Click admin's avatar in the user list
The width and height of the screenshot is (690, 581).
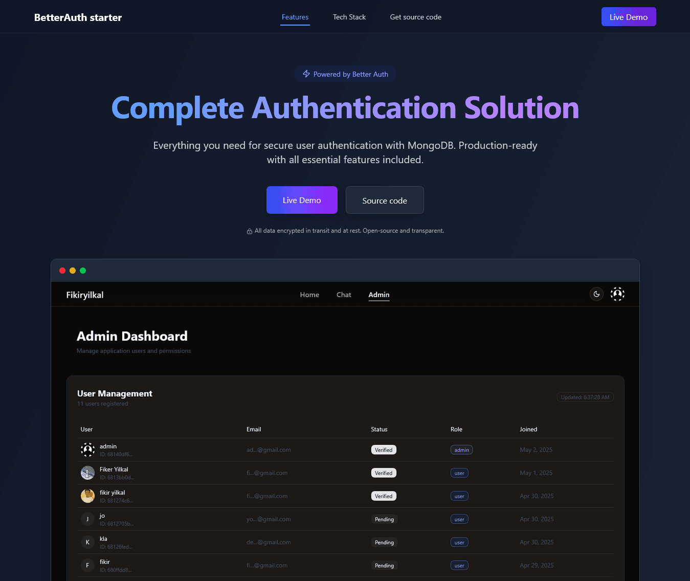coord(87,450)
